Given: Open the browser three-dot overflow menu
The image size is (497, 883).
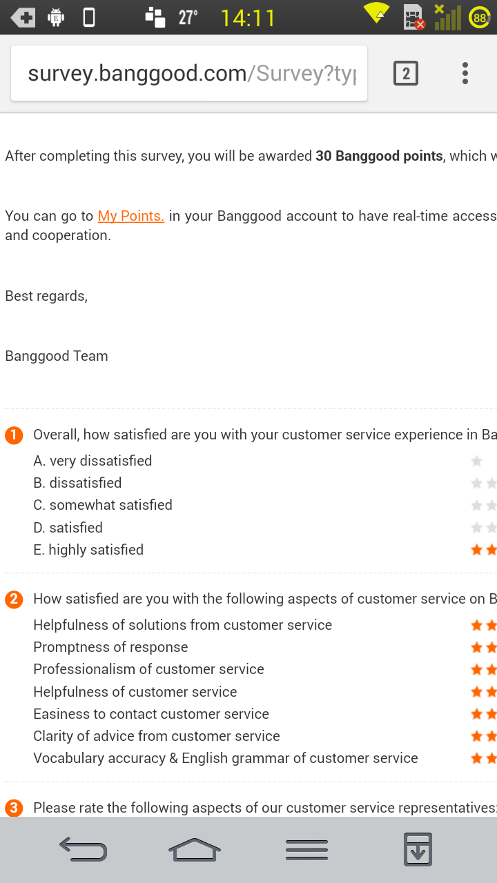Looking at the screenshot, I should click(465, 73).
